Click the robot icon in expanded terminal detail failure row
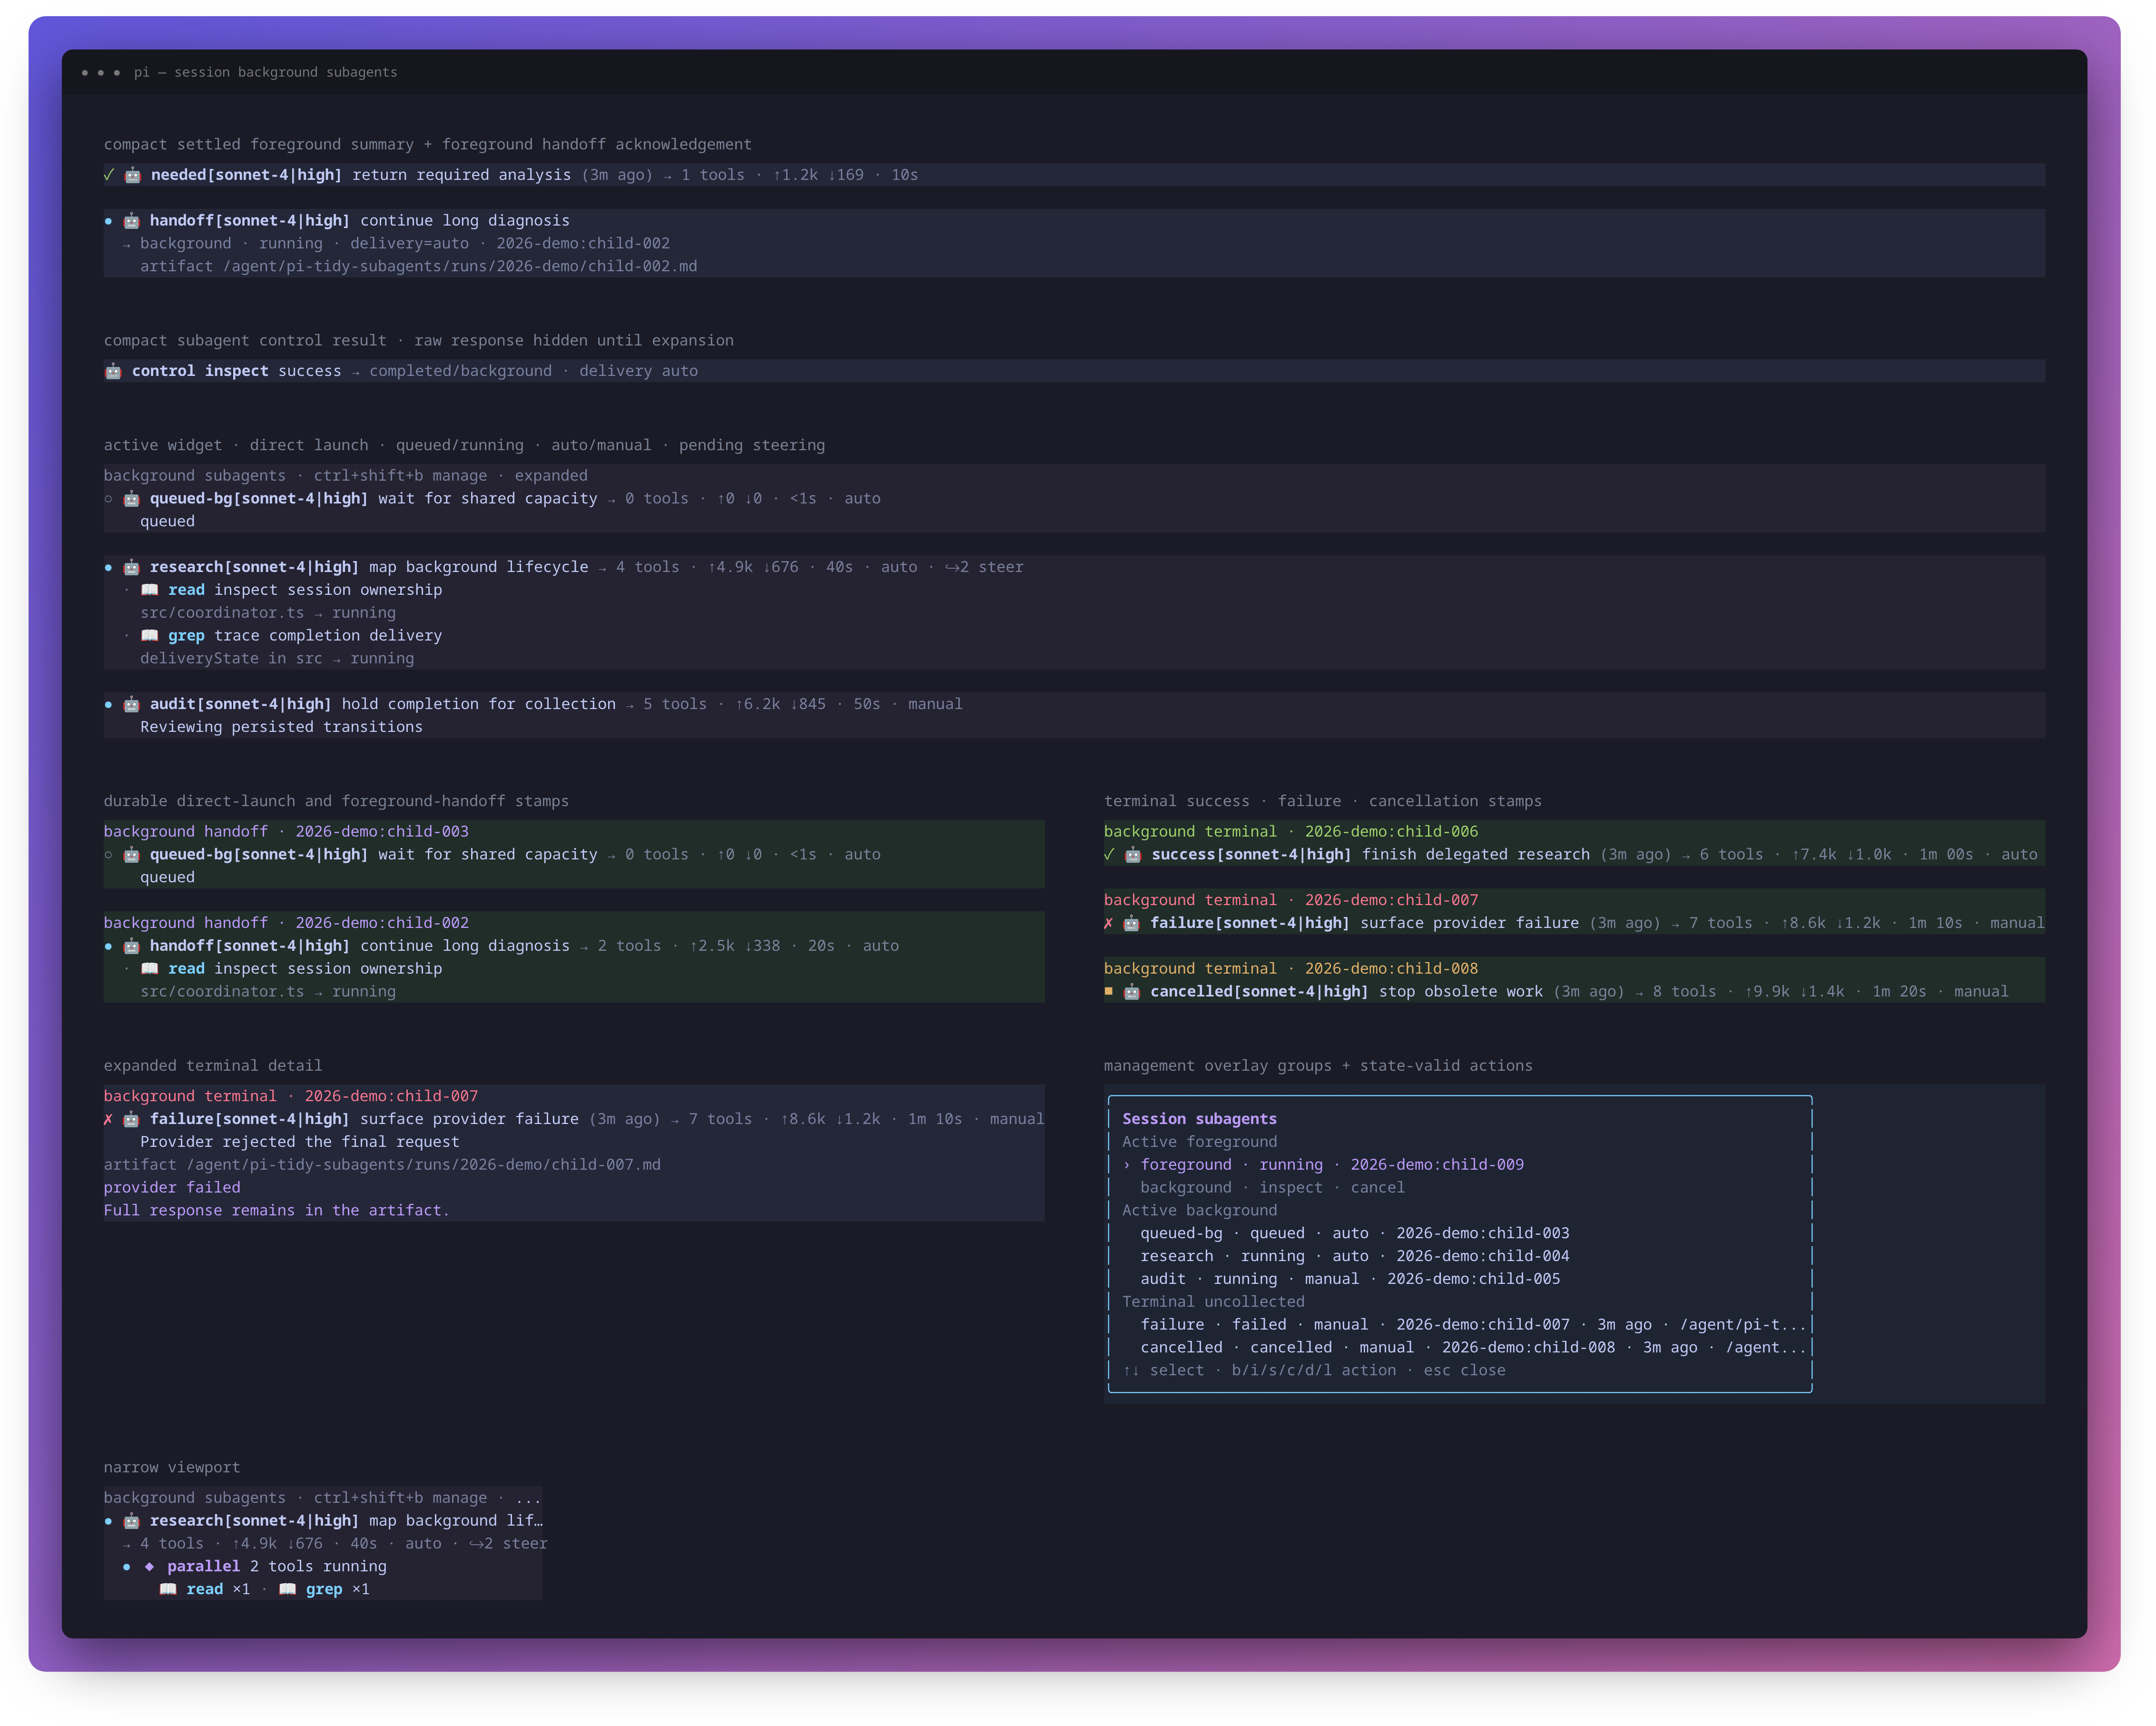The image size is (2156, 1726). click(x=131, y=1119)
